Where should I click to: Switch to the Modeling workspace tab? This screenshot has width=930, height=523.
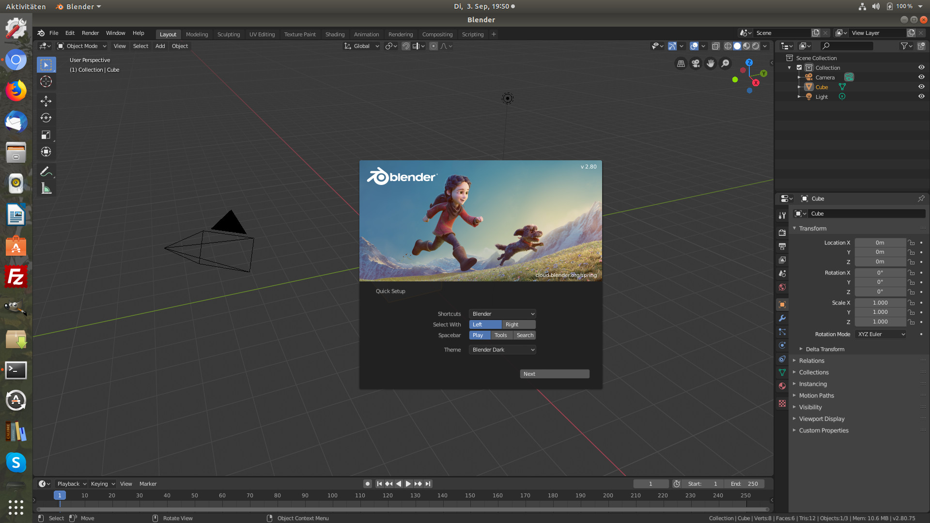pyautogui.click(x=197, y=34)
